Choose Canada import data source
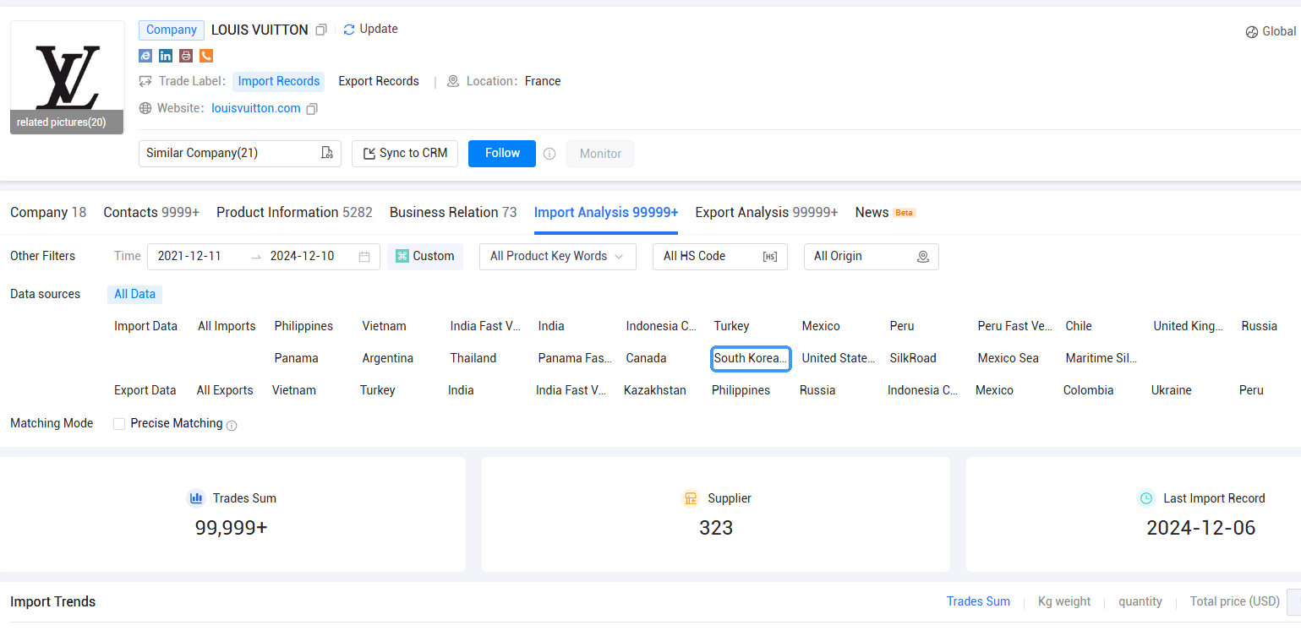The height and width of the screenshot is (636, 1301). (646, 359)
